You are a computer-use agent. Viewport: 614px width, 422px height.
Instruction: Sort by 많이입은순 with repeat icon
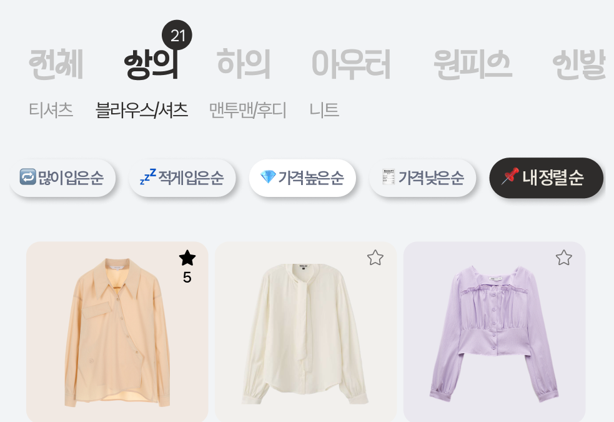62,178
